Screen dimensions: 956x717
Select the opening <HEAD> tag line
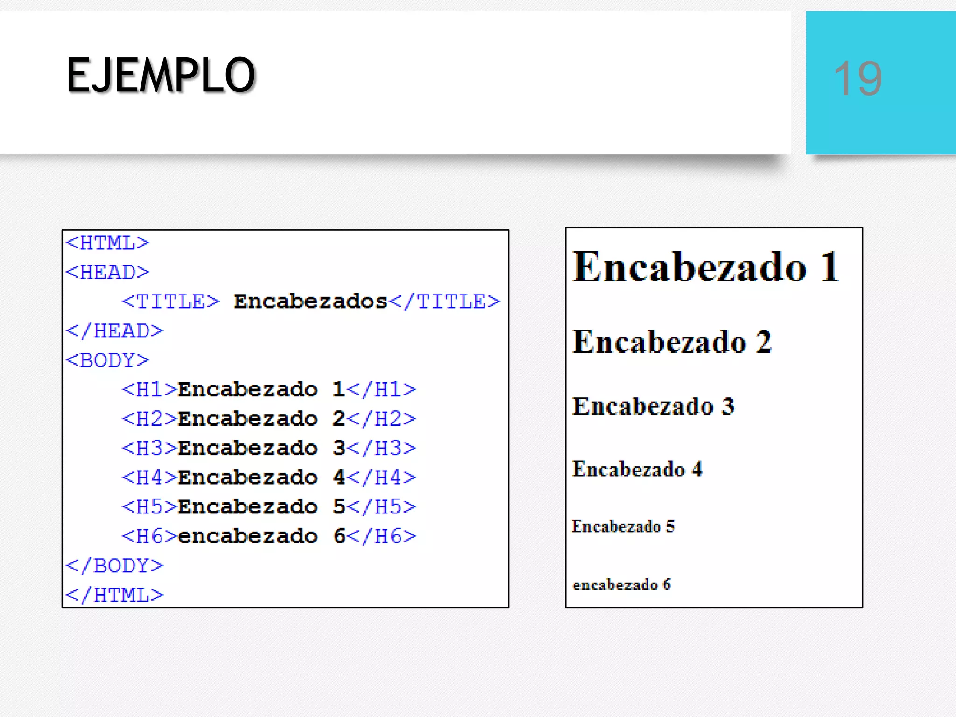pyautogui.click(x=107, y=272)
